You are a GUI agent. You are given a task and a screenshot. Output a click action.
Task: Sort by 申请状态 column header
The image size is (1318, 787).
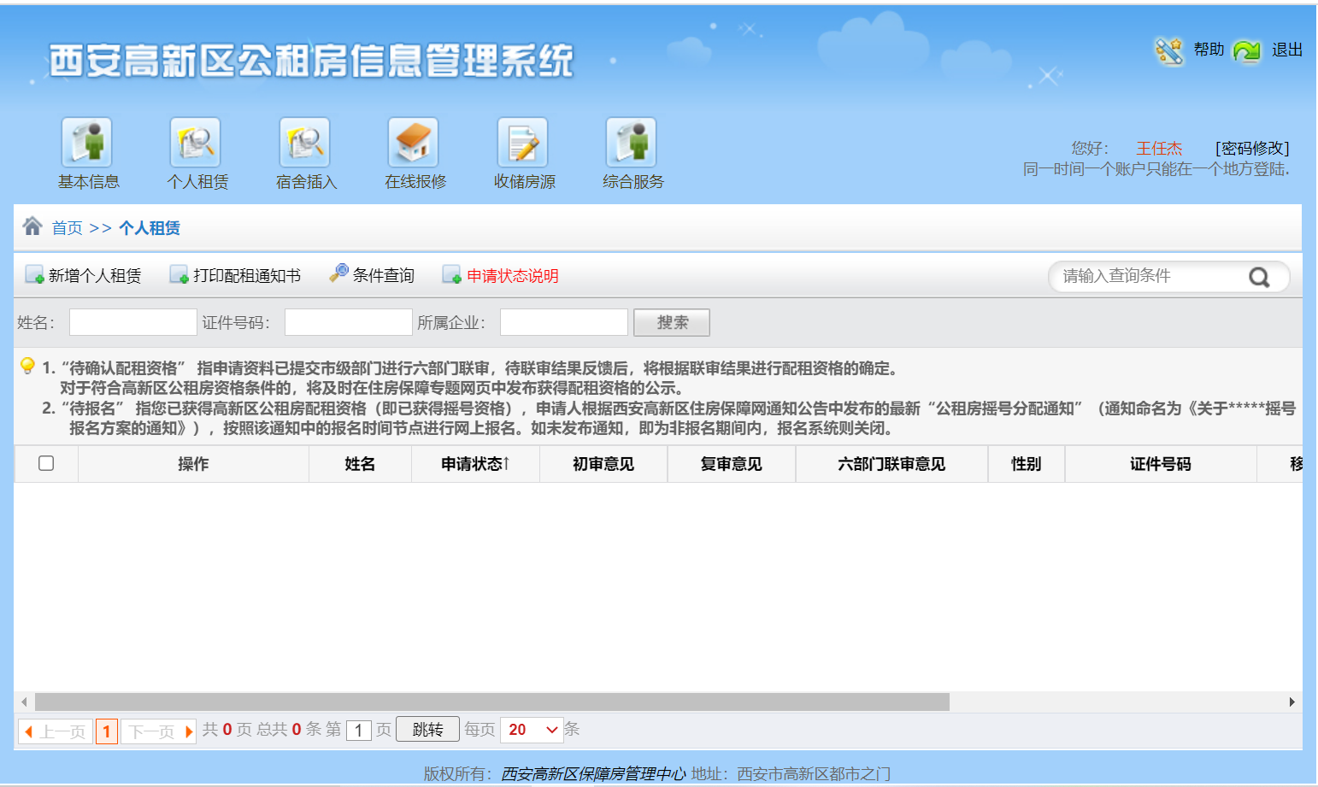pos(475,464)
